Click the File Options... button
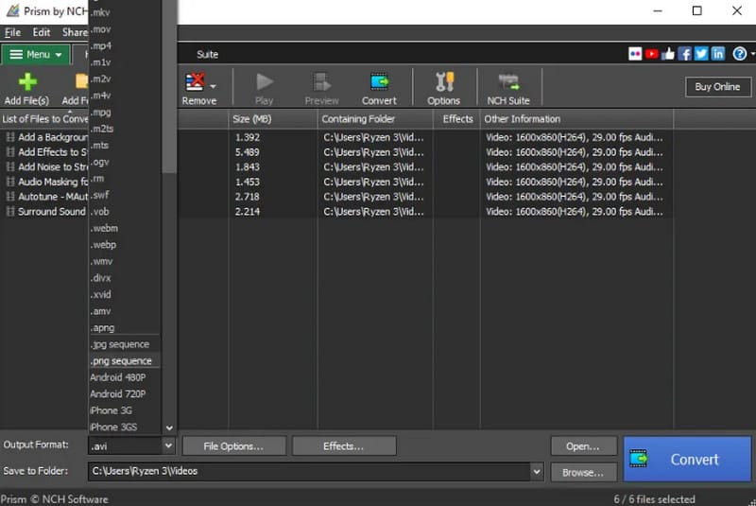756x506 pixels. pos(233,445)
